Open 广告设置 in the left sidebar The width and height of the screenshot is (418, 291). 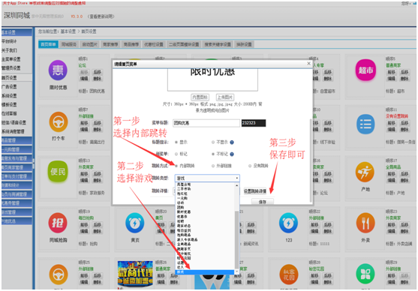tap(9, 86)
